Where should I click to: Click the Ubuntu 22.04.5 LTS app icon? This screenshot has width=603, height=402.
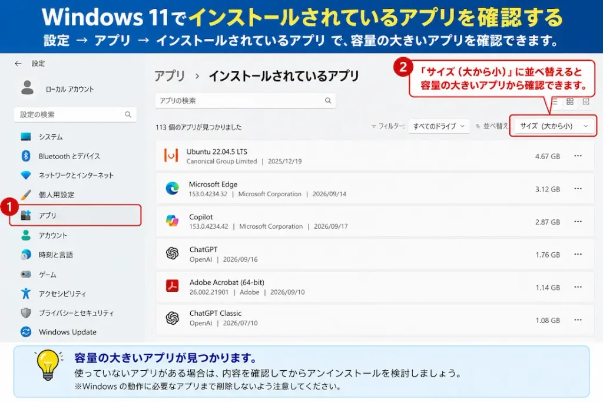tap(171, 156)
